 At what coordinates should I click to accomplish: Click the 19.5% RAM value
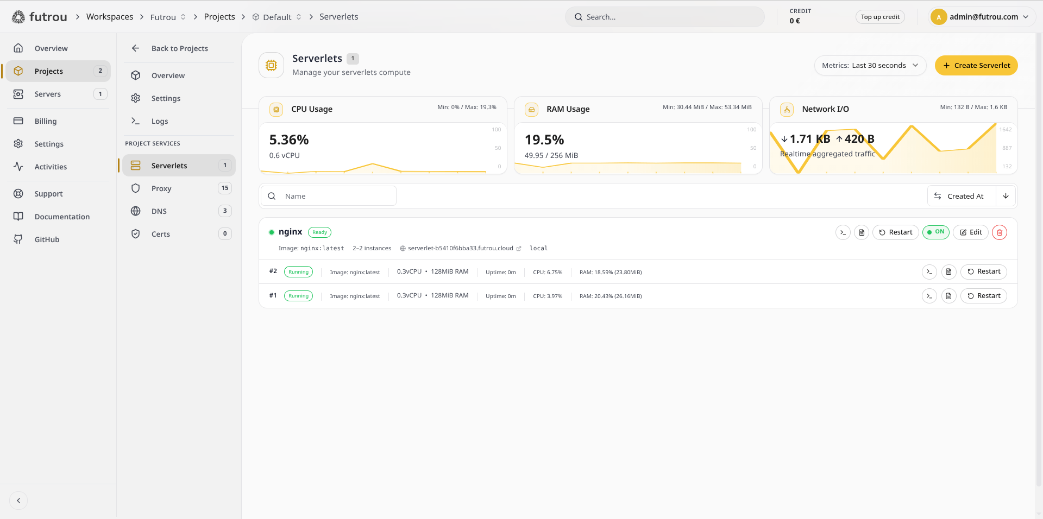(x=544, y=140)
